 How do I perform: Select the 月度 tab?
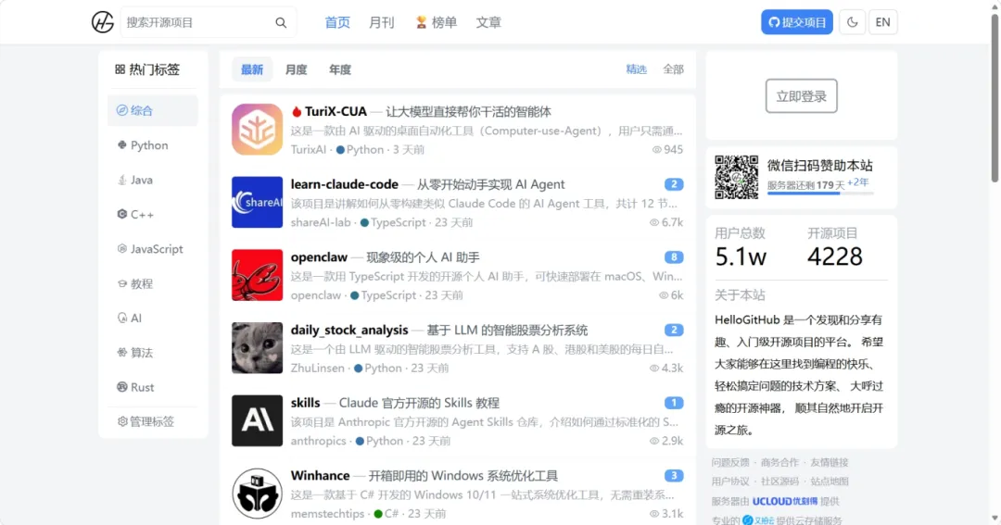[296, 69]
